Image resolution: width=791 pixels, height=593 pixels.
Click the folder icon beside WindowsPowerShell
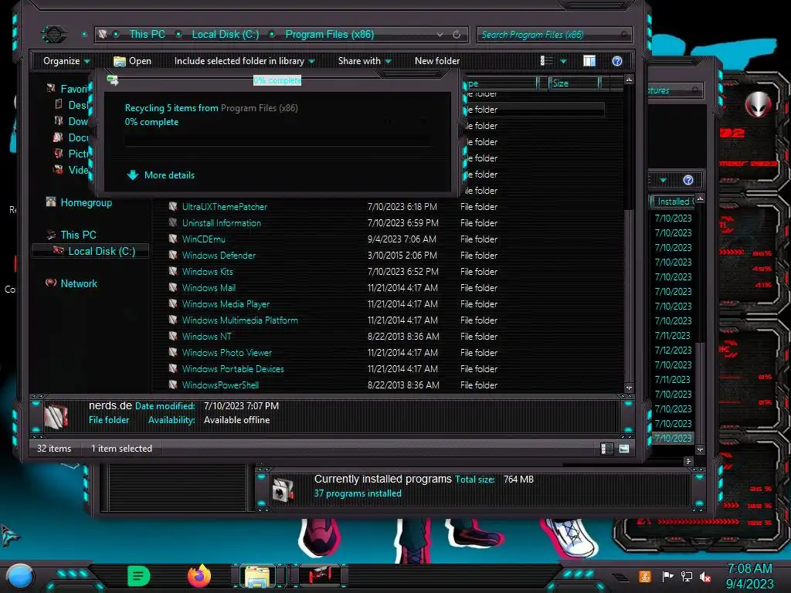[173, 385]
